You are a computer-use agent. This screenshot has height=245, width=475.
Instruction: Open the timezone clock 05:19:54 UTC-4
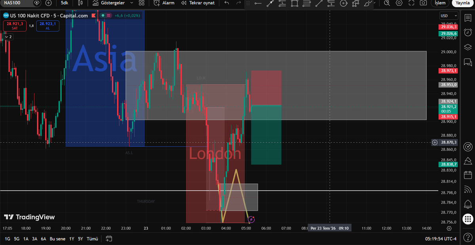(x=441, y=239)
